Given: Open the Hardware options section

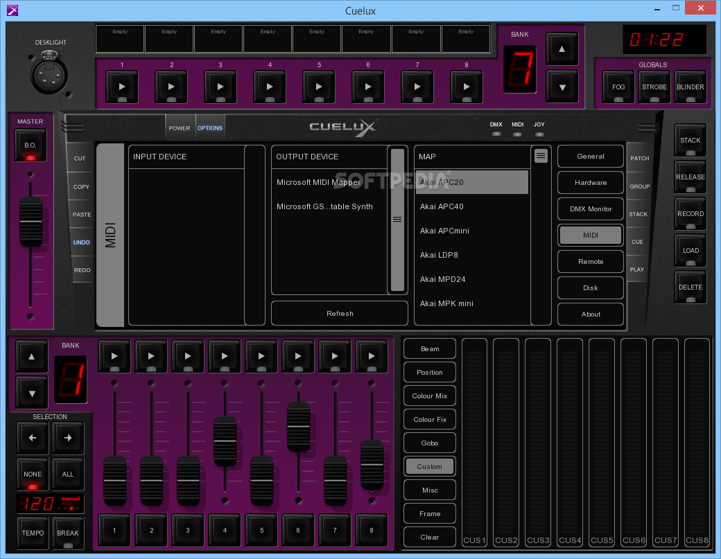Looking at the screenshot, I should click(591, 182).
